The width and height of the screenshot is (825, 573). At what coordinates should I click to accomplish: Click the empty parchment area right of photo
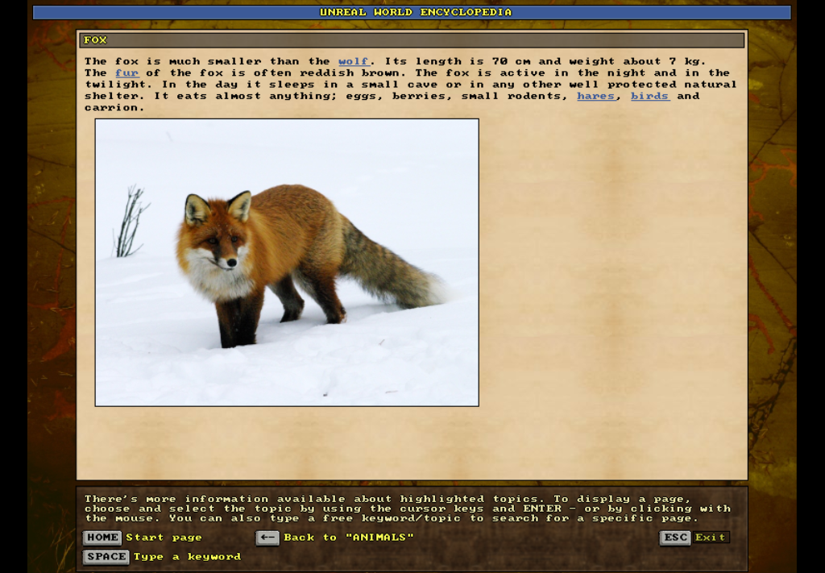(612, 282)
